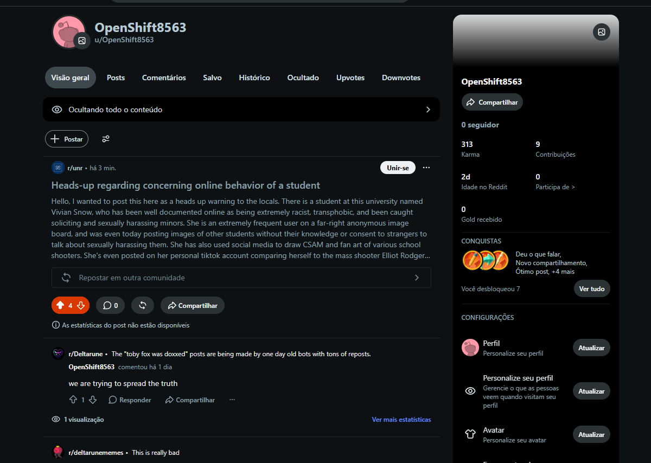Image resolution: width=651 pixels, height=463 pixels.
Task: Click Atualizar next to Perfil
Action: 591,348
